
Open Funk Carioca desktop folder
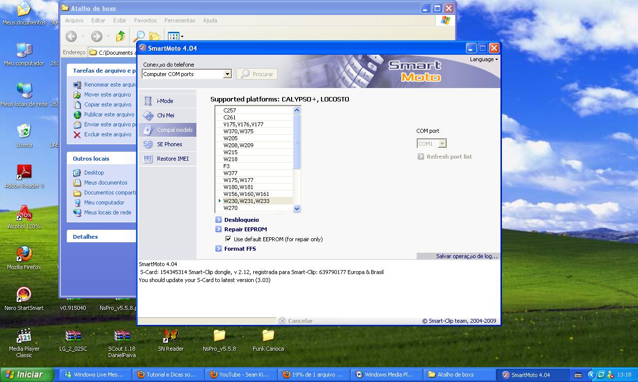point(268,340)
